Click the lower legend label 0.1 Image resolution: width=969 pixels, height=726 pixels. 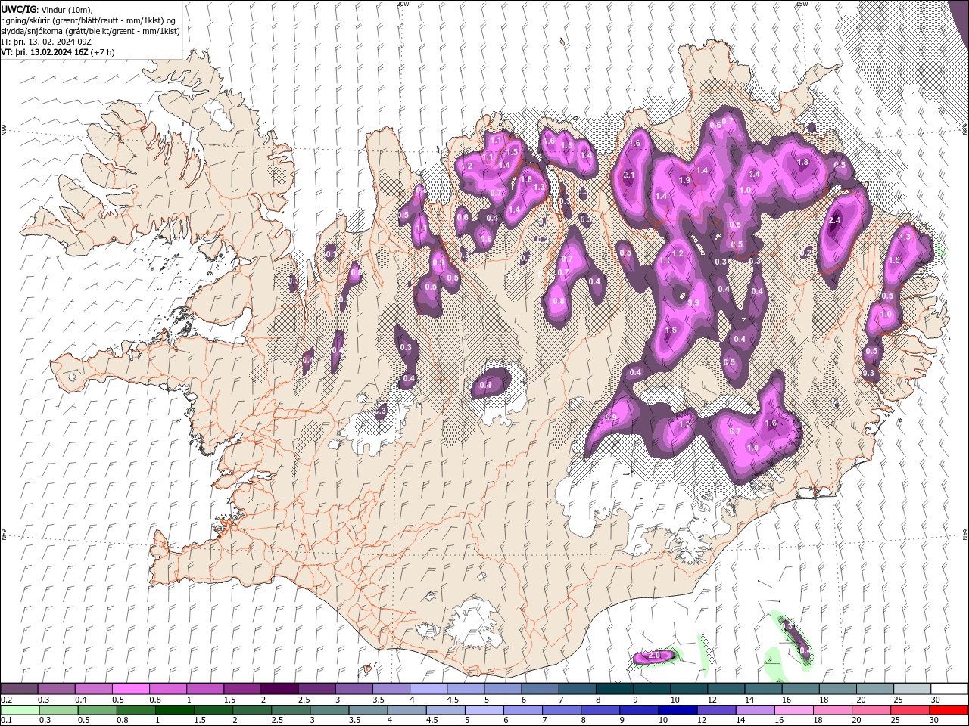point(6,721)
